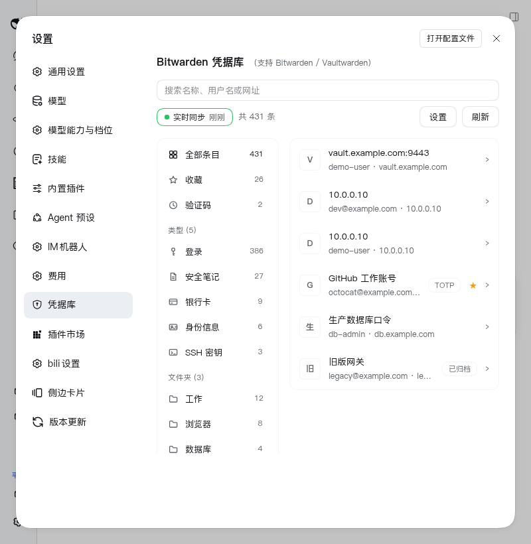Select the 侧边卡片 menu item

(78, 393)
